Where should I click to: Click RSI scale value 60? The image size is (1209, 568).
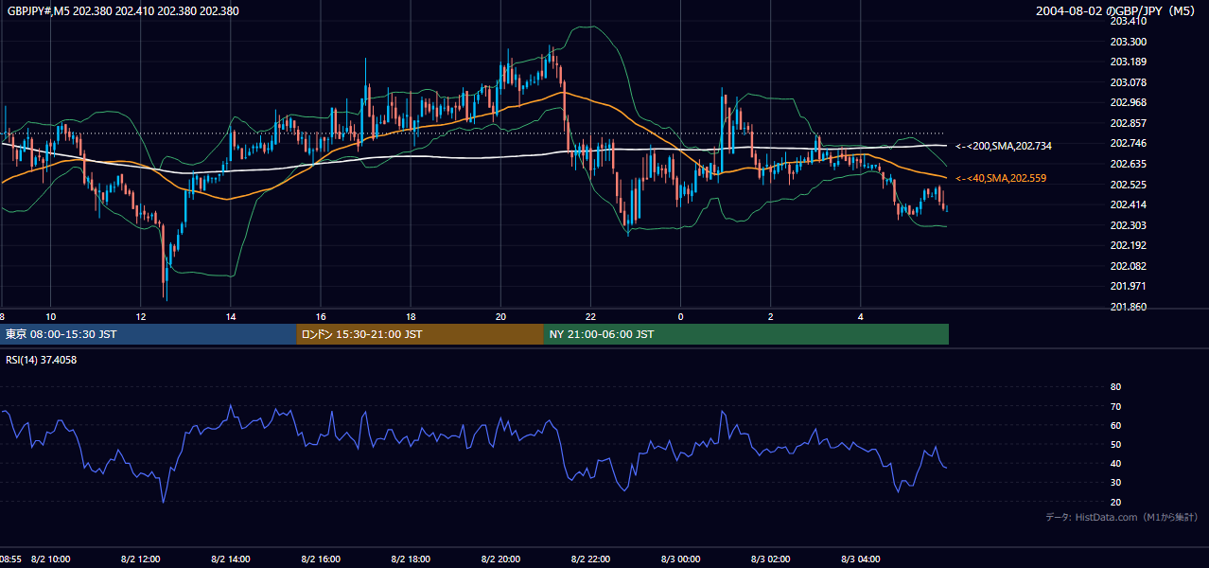point(1115,425)
